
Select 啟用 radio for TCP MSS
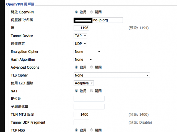tap(76, 130)
